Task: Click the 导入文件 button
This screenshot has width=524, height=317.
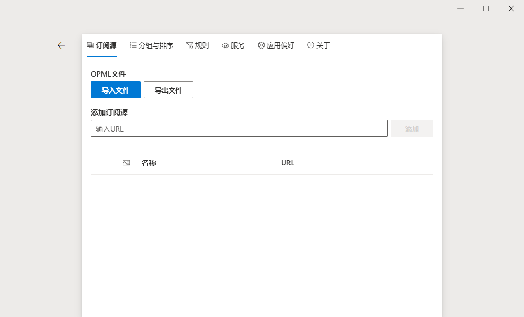Action: [115, 90]
